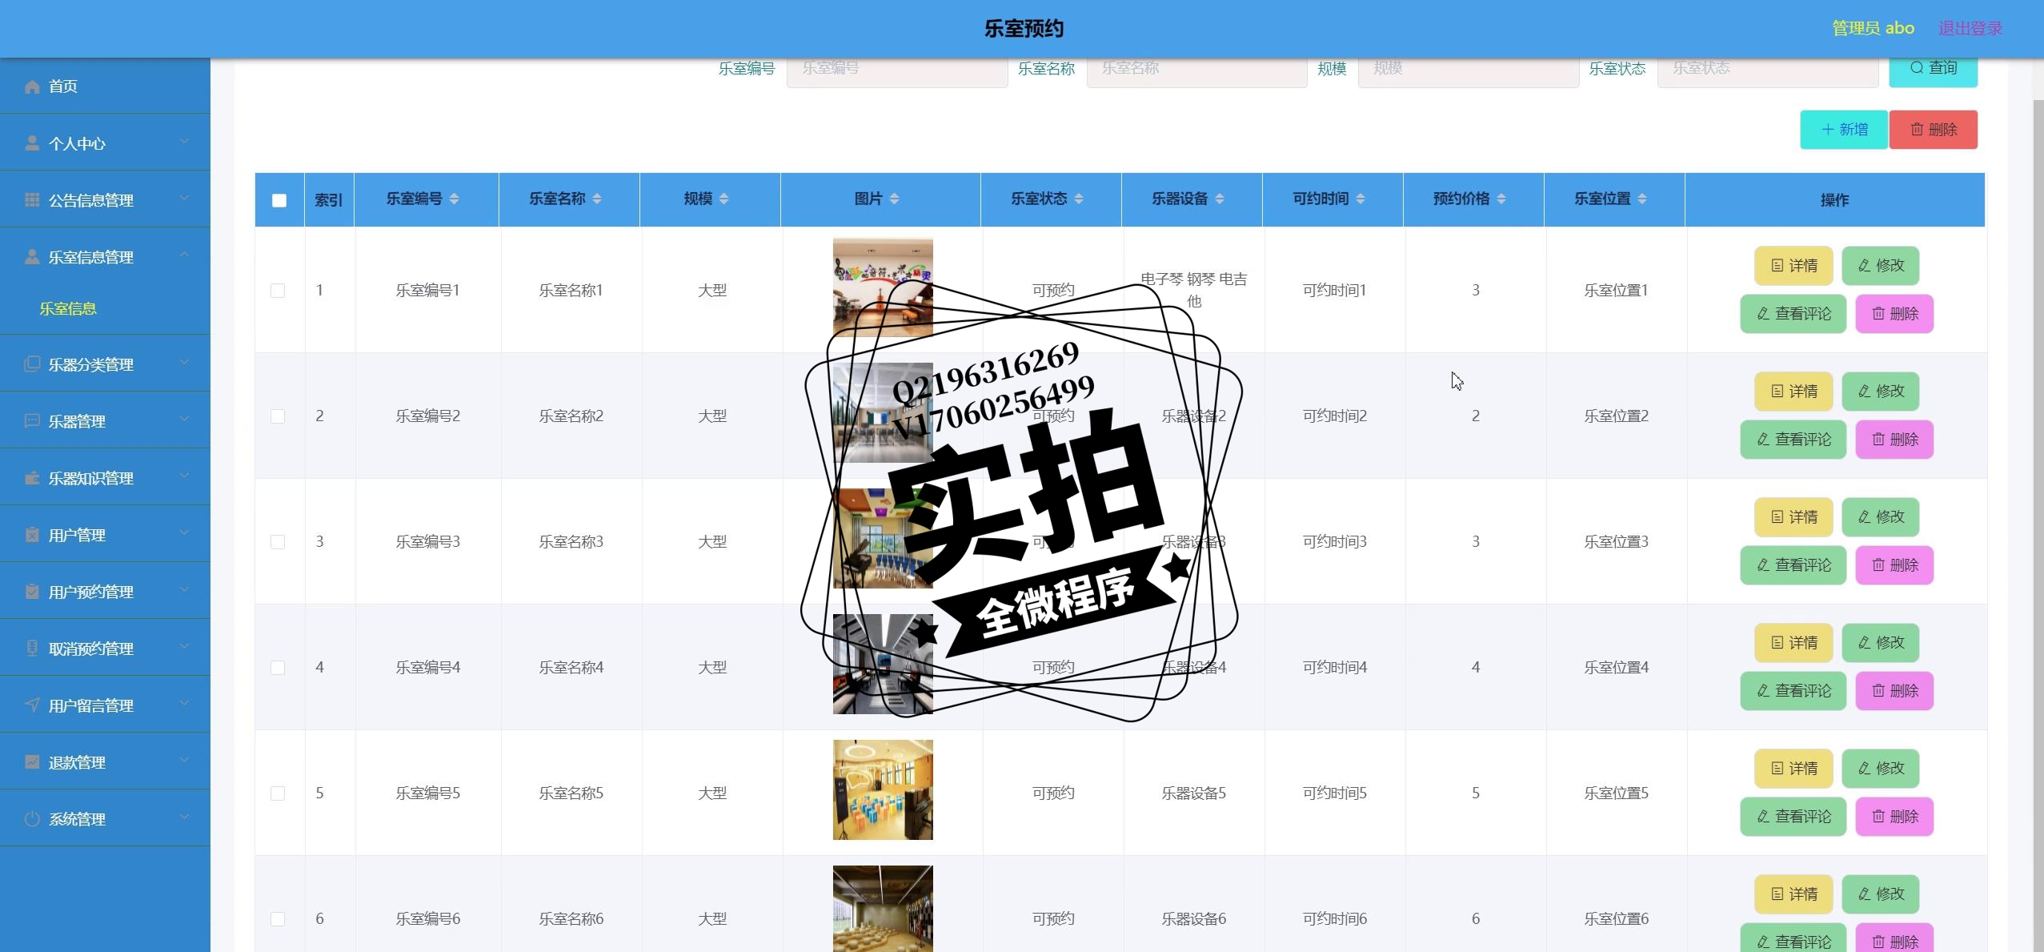2044x952 pixels.
Task: Click pink 删除 button for 乐室编号4
Action: tap(1894, 691)
